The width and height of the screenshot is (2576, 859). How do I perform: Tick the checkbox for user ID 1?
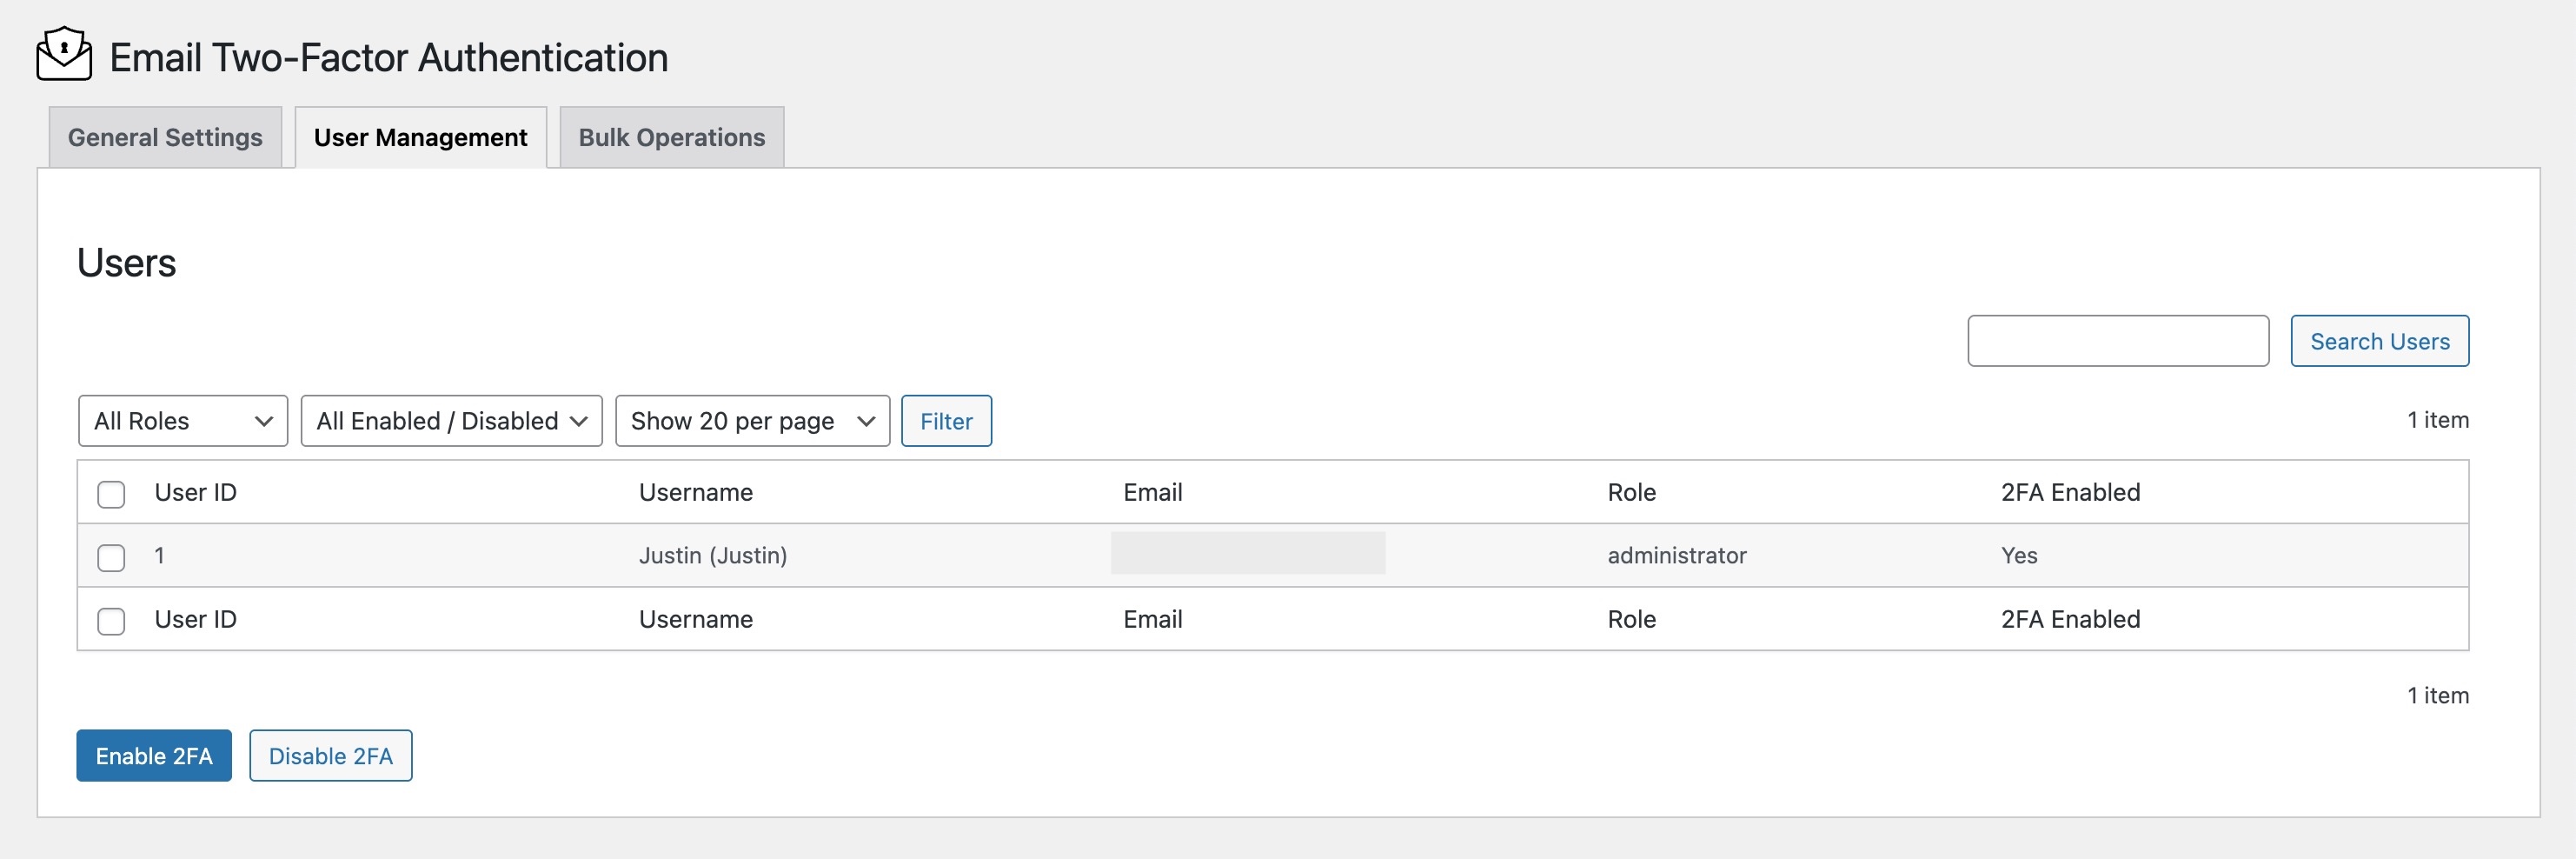click(x=111, y=557)
